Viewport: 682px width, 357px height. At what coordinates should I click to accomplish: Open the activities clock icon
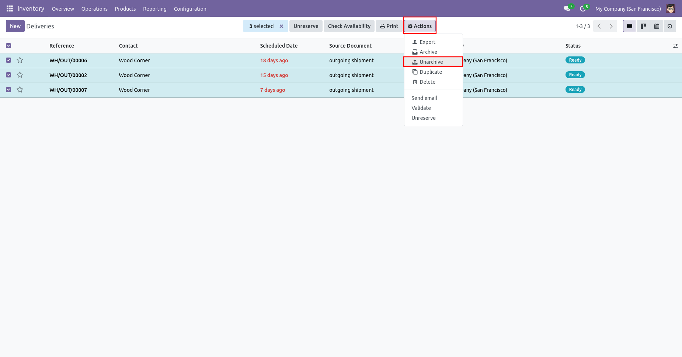(x=583, y=8)
